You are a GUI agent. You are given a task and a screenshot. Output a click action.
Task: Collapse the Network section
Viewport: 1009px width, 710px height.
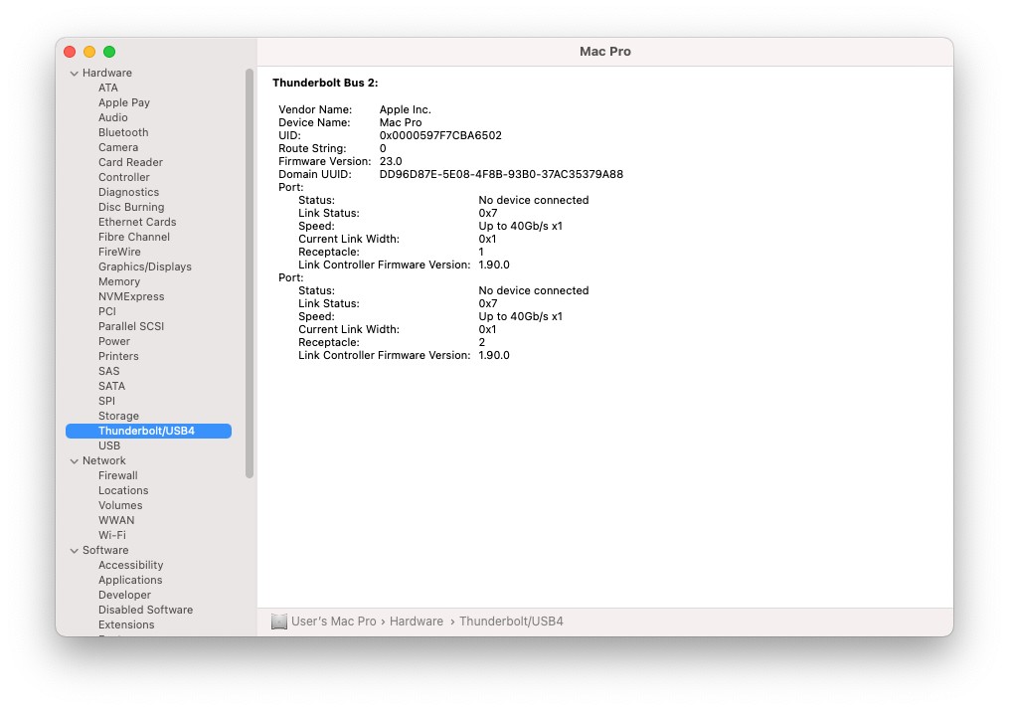[x=75, y=460]
